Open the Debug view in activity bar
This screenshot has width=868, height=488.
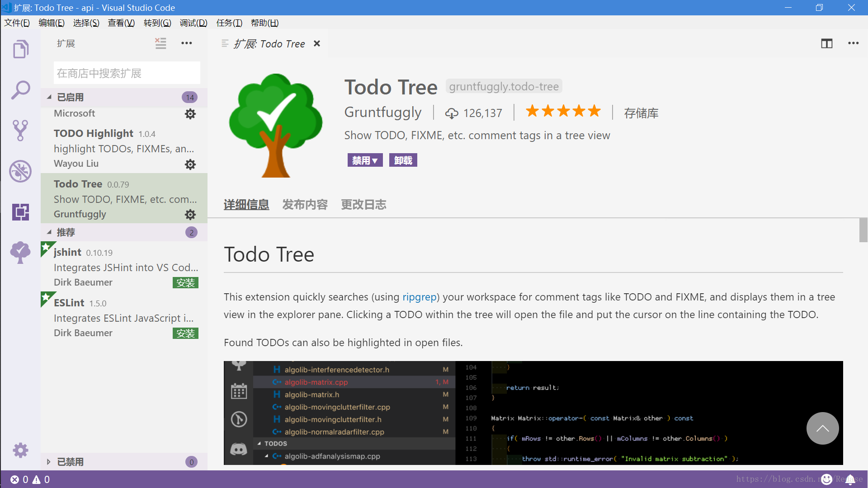(x=20, y=171)
